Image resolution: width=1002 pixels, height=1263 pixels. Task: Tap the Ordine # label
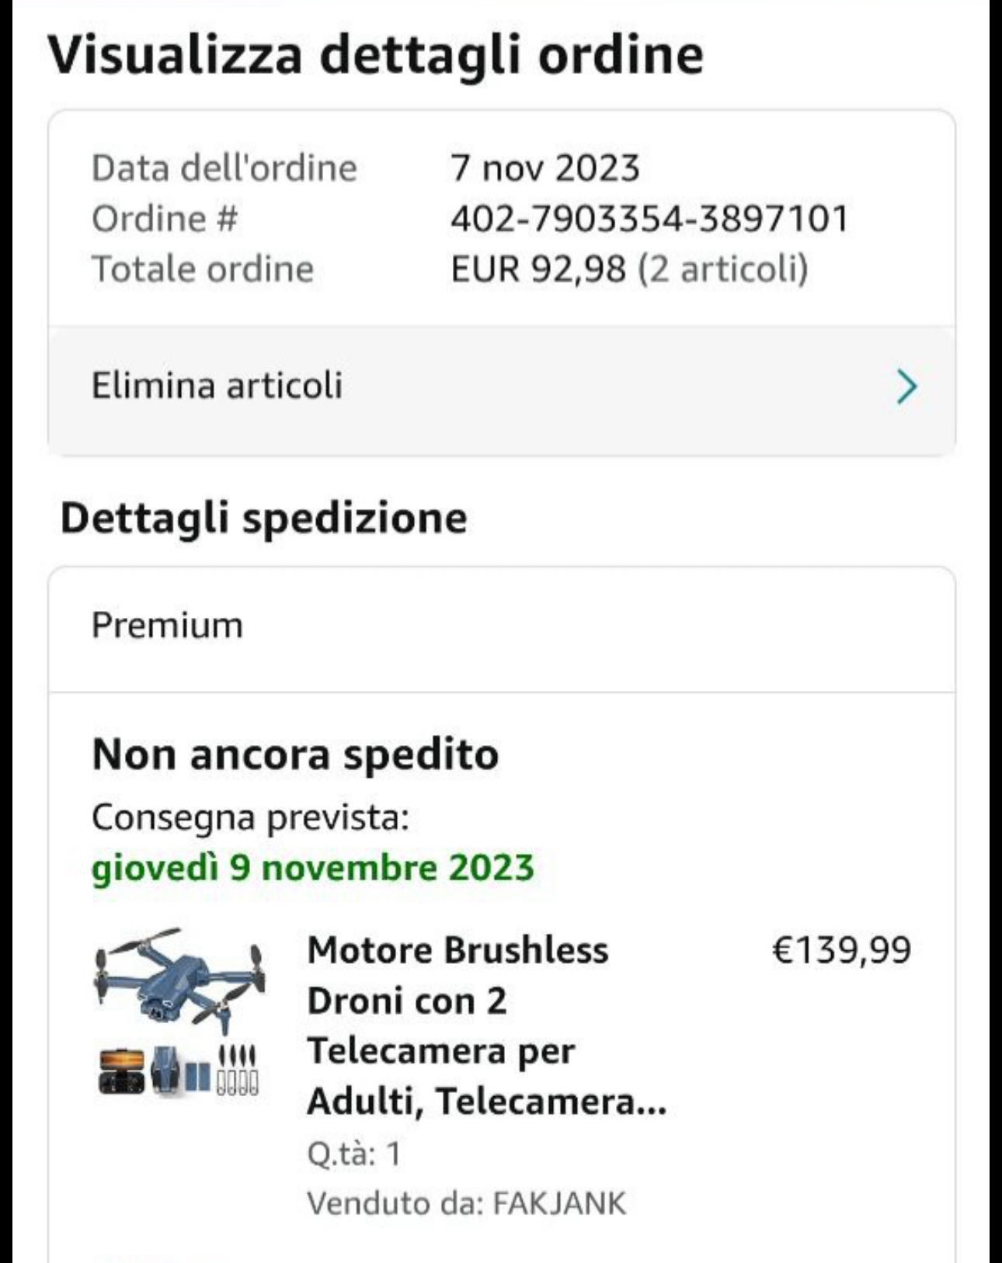coord(165,218)
